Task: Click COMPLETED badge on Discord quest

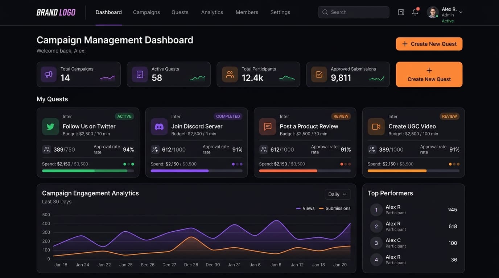Action: click(x=228, y=116)
